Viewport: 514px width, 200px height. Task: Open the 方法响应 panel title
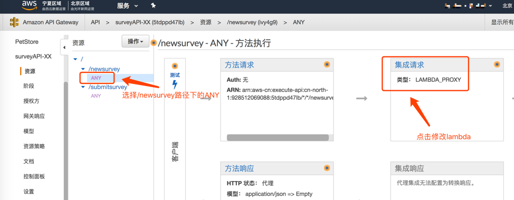point(239,168)
